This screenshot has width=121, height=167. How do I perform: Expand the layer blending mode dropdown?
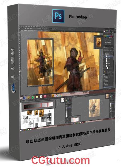pyautogui.click(x=106, y=49)
